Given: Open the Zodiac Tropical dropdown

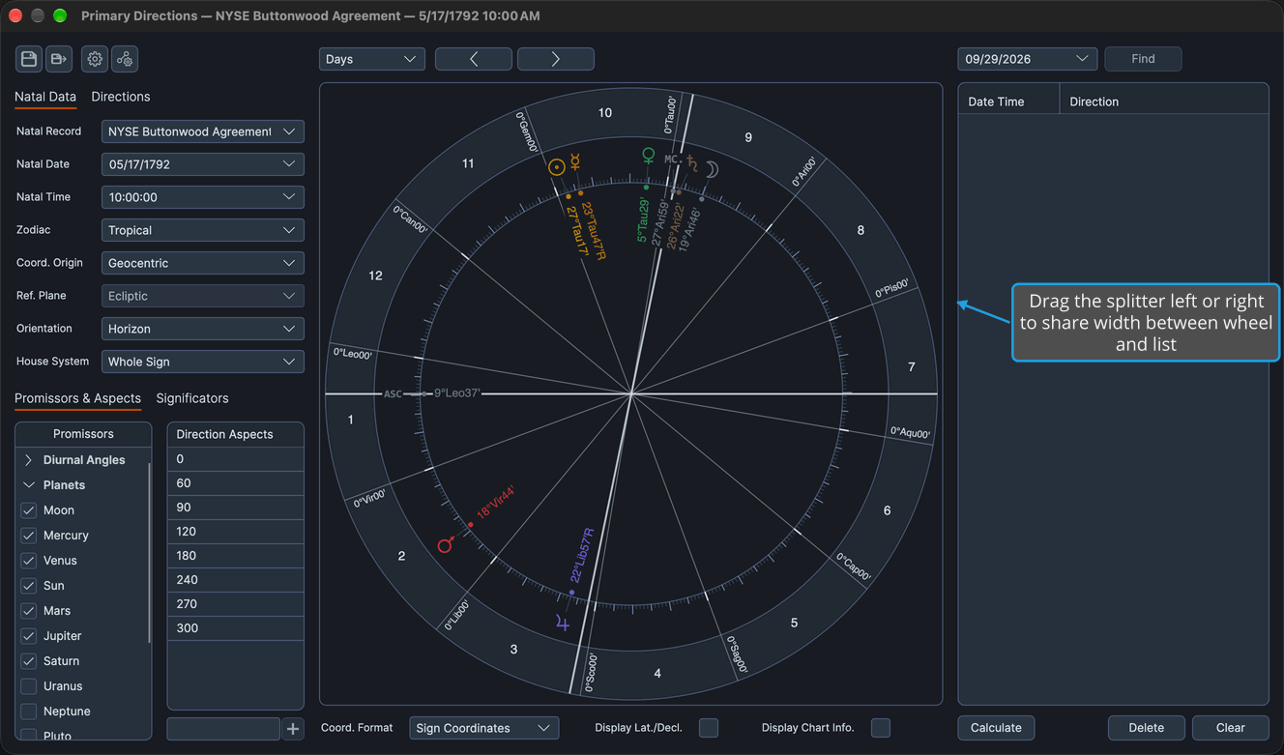Looking at the screenshot, I should click(x=203, y=230).
